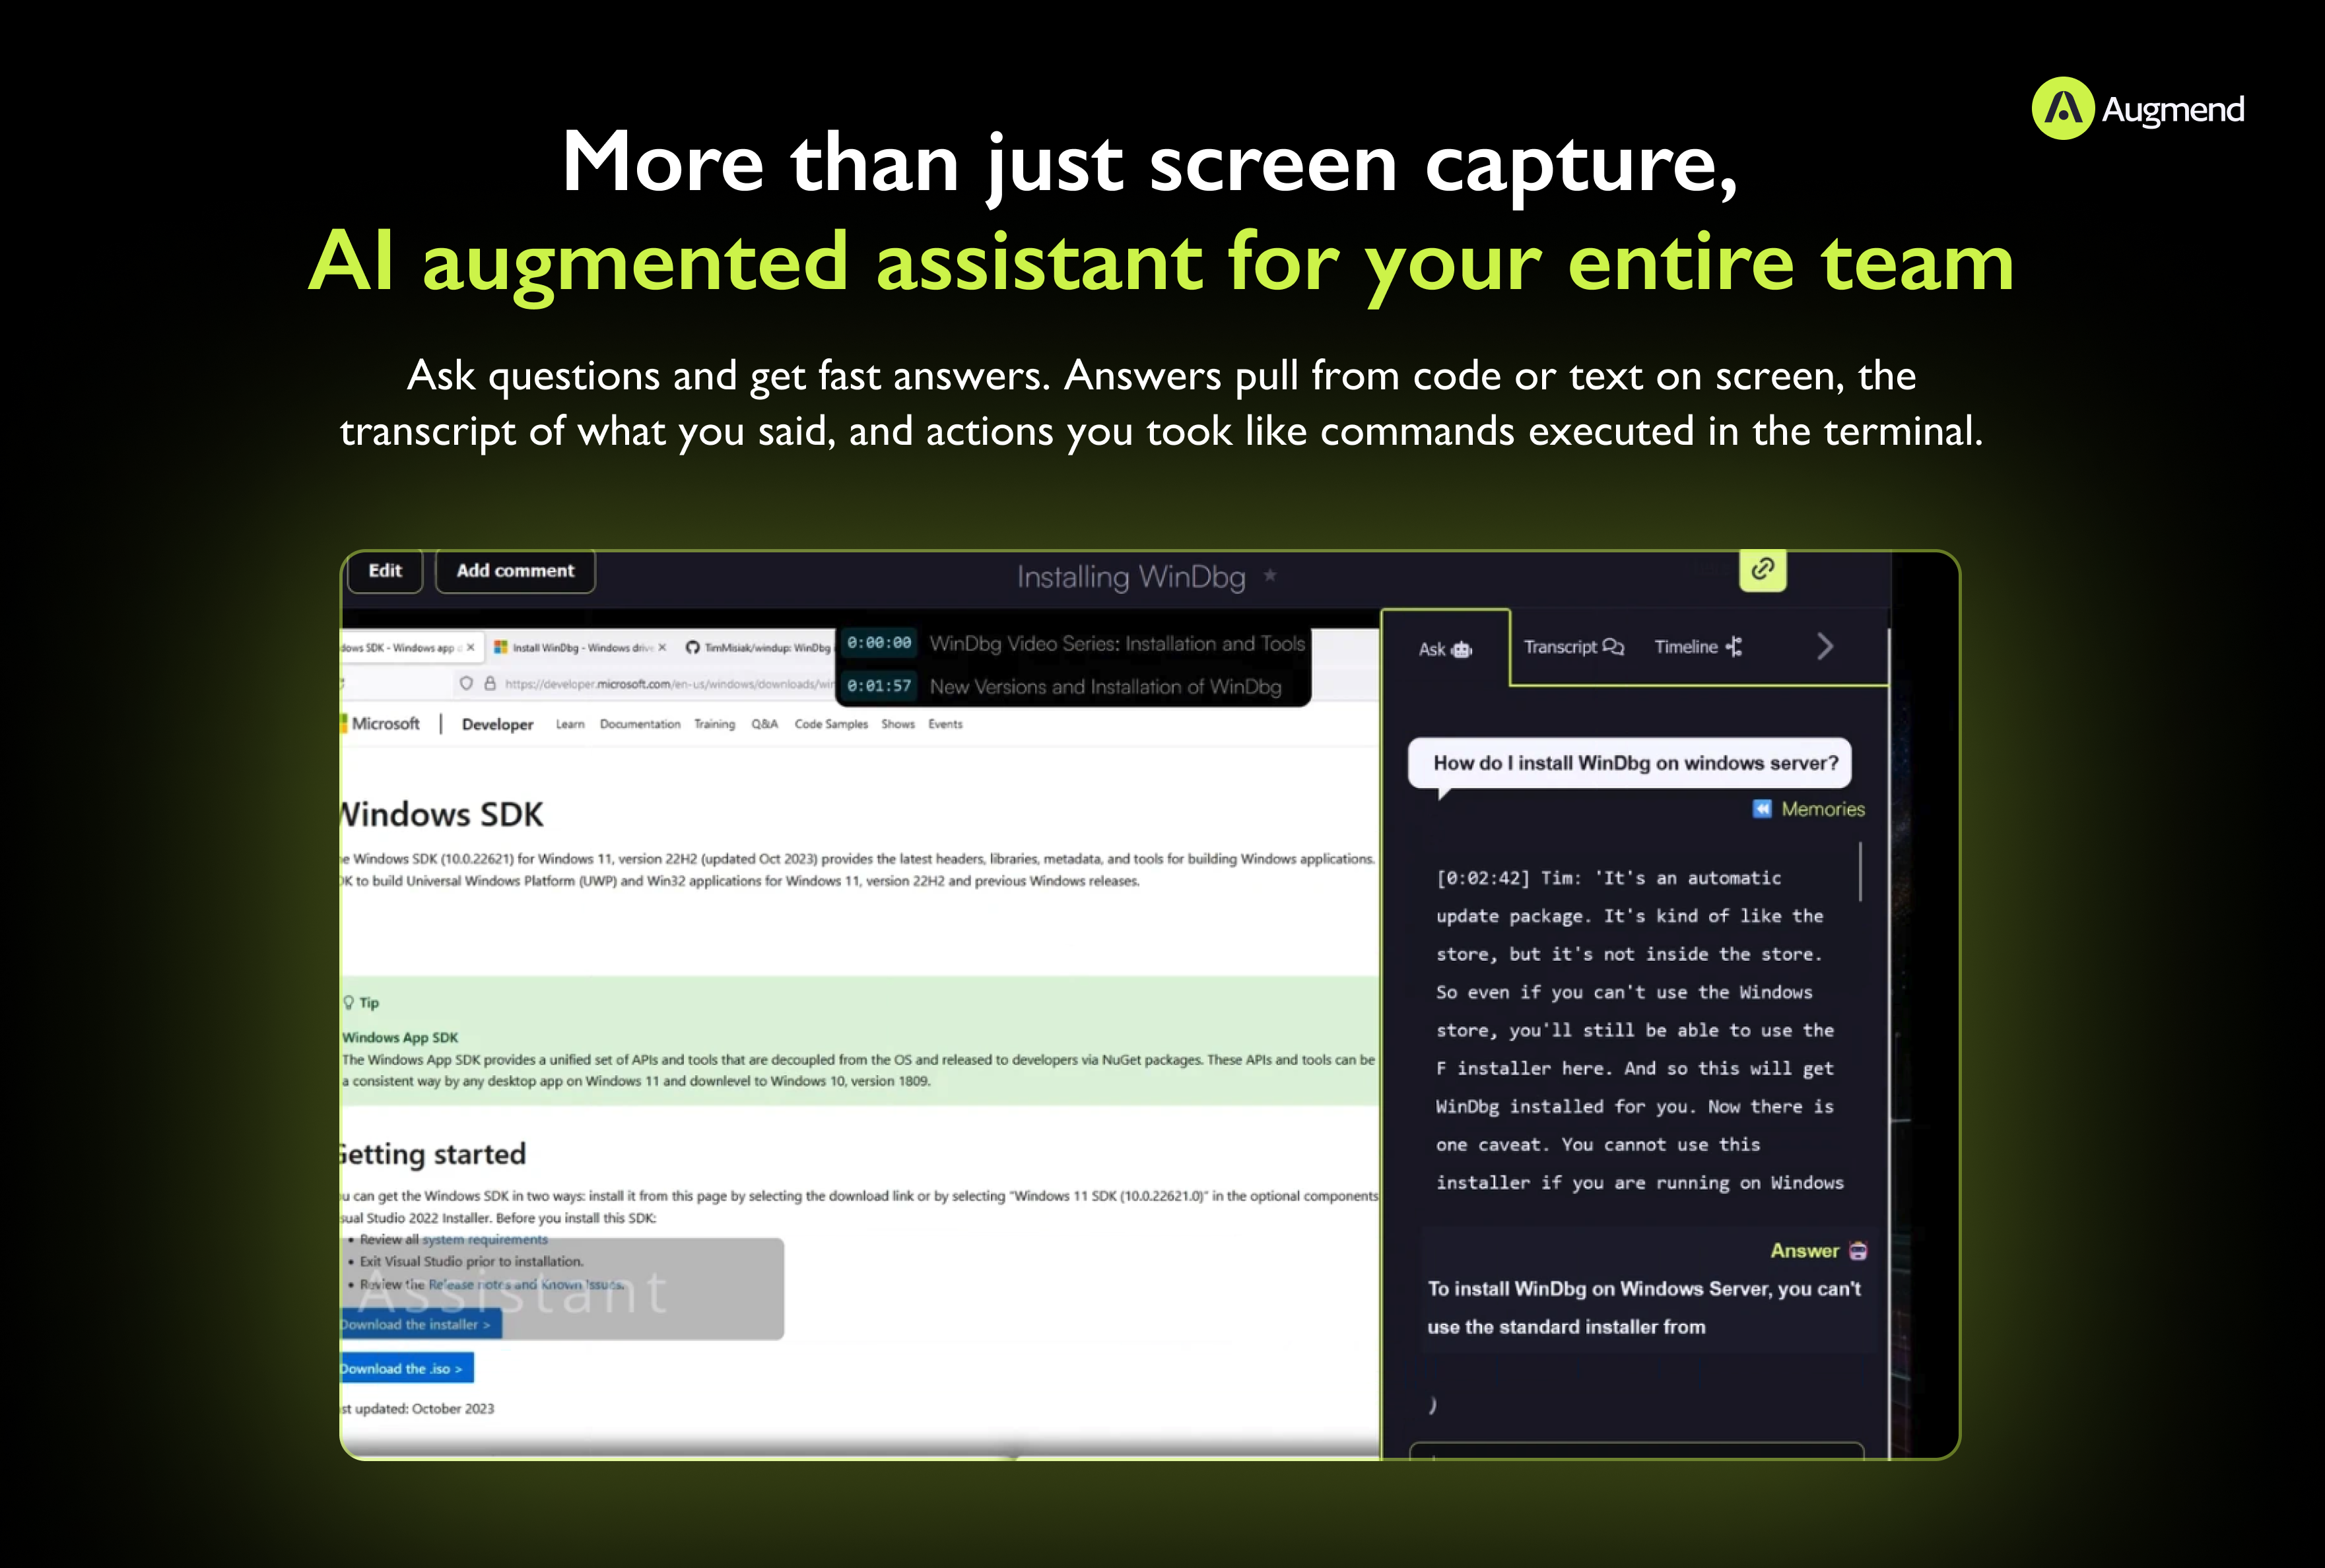This screenshot has height=1568, width=2325.
Task: Open the Ask assistant tab
Action: (x=1445, y=649)
